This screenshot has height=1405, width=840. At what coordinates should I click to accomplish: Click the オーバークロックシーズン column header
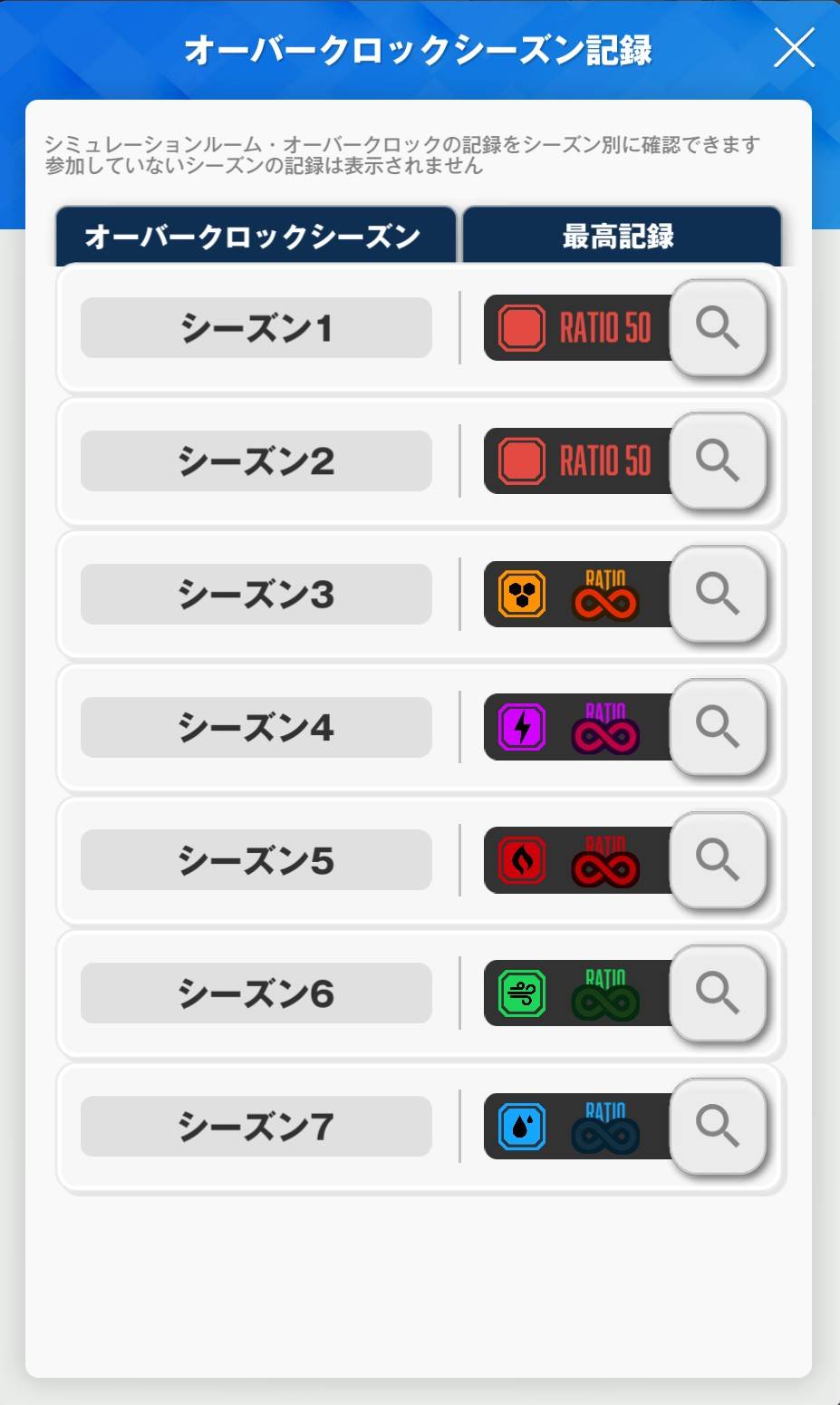[254, 237]
